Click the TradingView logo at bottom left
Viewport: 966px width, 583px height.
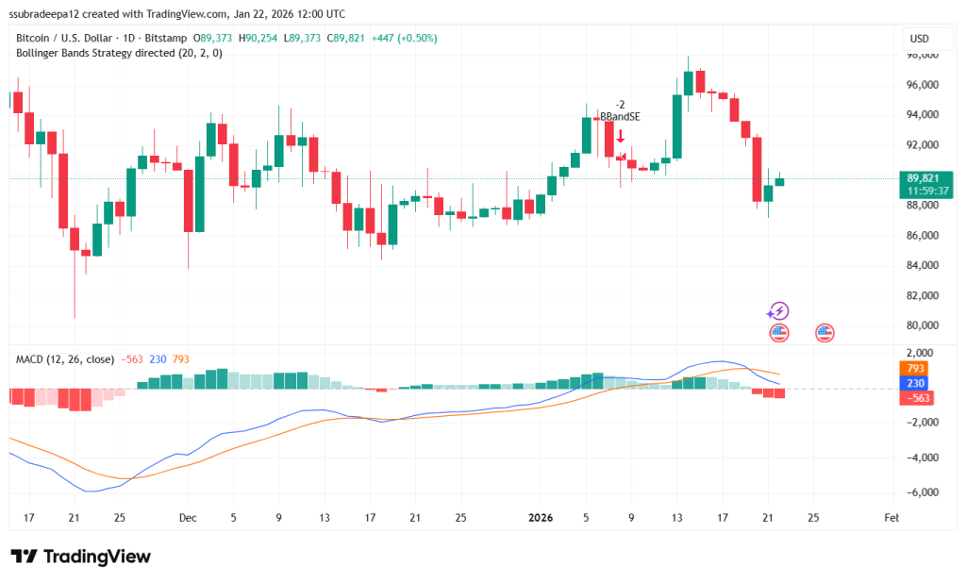(x=80, y=557)
